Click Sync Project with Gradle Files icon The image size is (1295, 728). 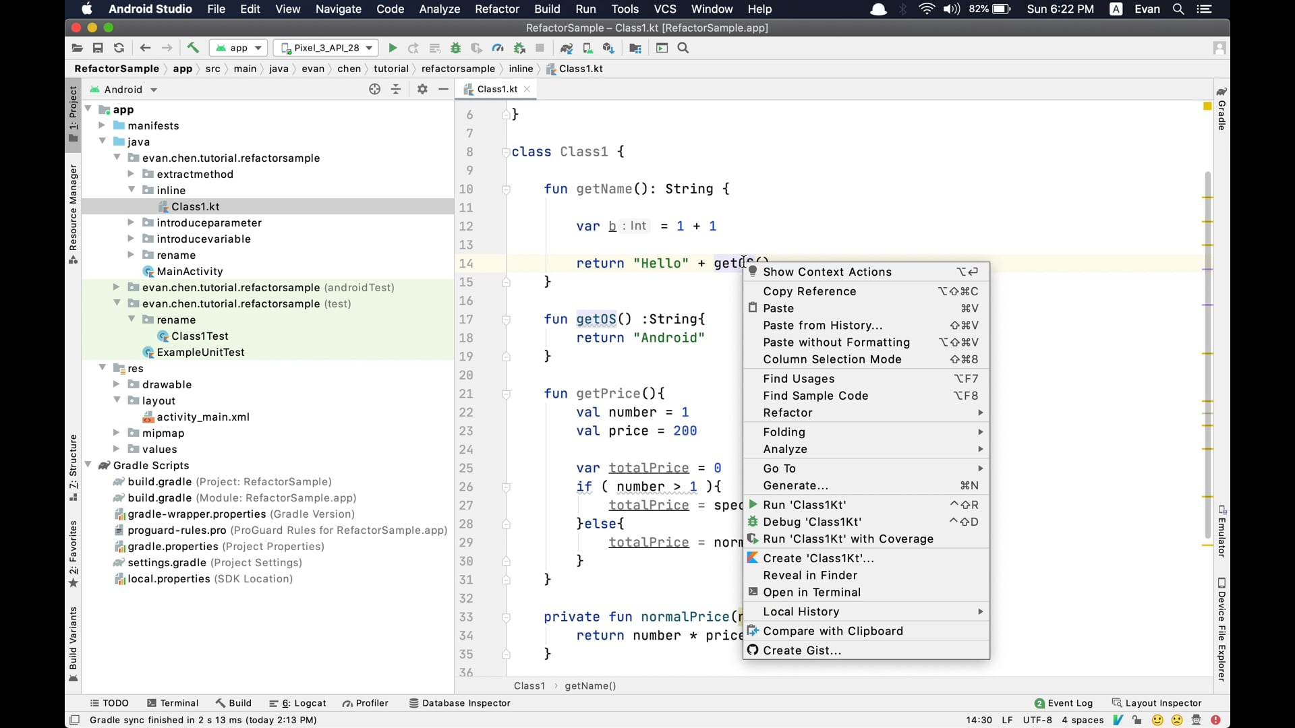point(566,48)
